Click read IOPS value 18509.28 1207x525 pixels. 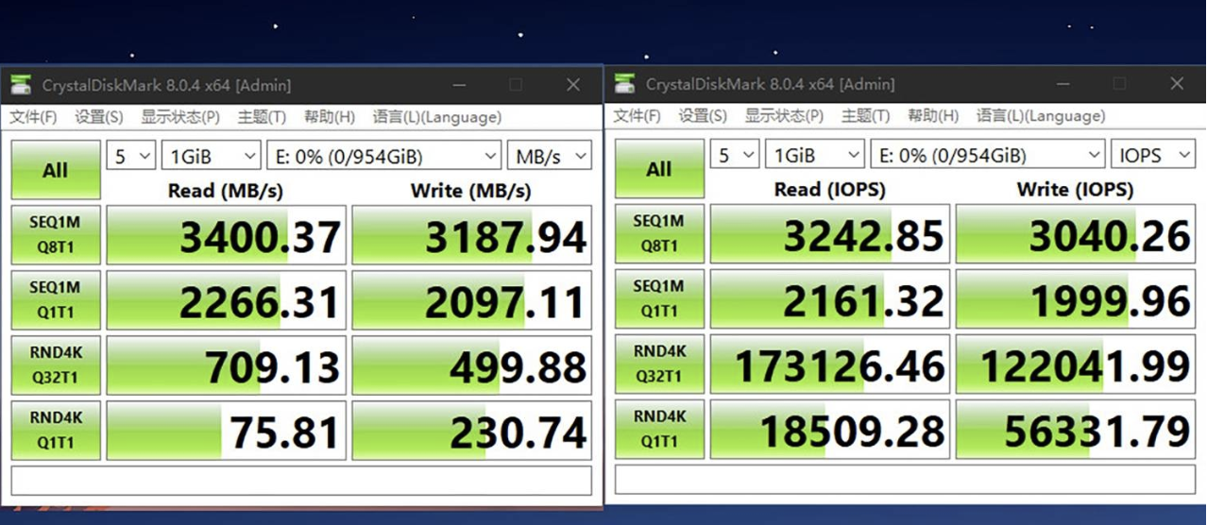(830, 430)
